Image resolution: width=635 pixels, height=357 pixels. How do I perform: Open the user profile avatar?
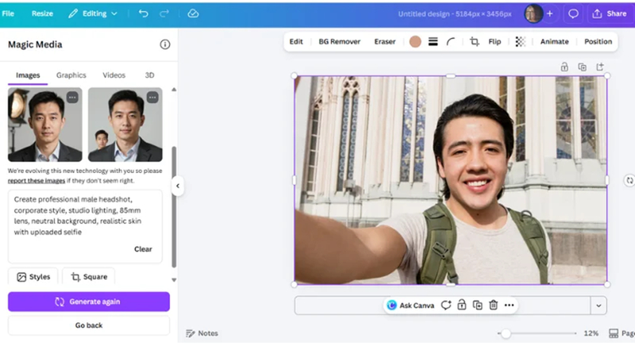pos(533,13)
